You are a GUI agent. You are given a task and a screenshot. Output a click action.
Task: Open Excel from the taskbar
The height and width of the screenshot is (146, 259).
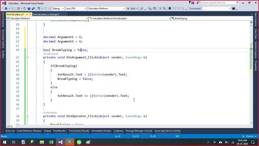point(51,142)
